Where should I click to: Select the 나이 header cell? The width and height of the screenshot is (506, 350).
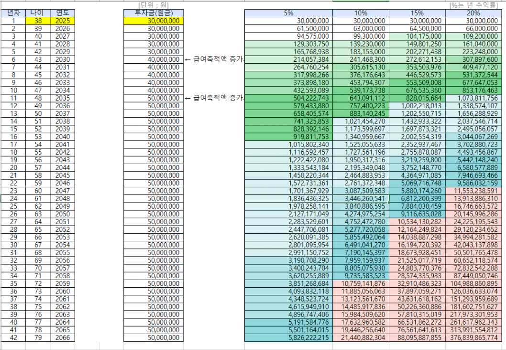(37, 13)
